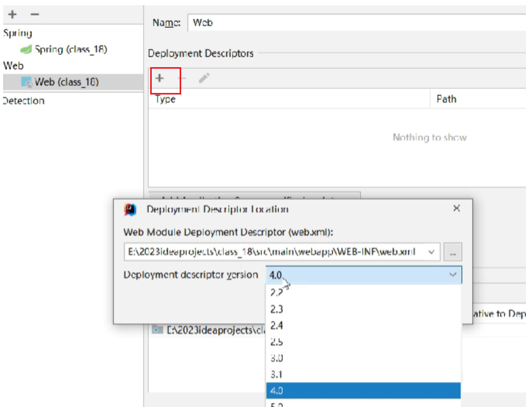Add a new facet with the plus icon
526x407 pixels.
12,14
